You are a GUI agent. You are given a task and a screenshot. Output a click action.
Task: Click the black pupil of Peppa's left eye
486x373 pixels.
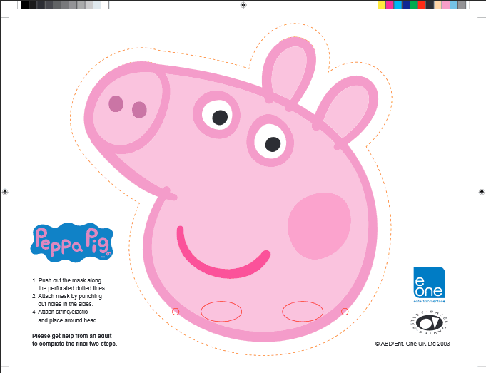click(220, 118)
